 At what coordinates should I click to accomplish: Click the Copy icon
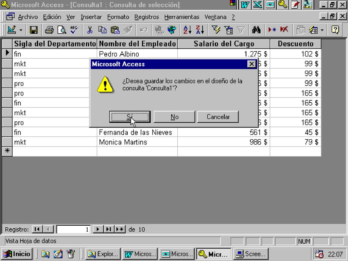(102, 30)
